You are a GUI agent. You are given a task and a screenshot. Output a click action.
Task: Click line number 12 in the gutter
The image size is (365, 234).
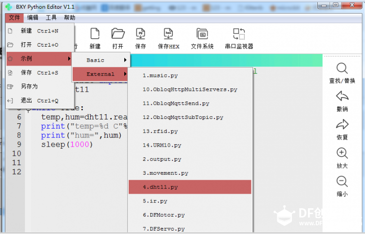[x=17, y=172]
